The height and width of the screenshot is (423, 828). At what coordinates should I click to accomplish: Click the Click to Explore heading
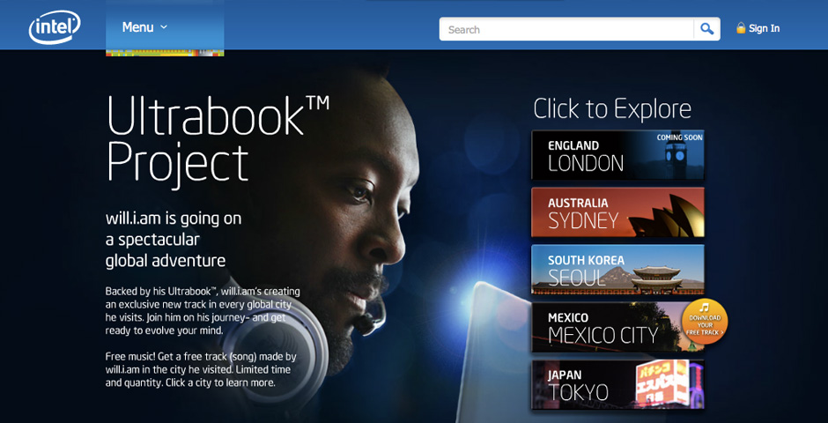pyautogui.click(x=612, y=108)
